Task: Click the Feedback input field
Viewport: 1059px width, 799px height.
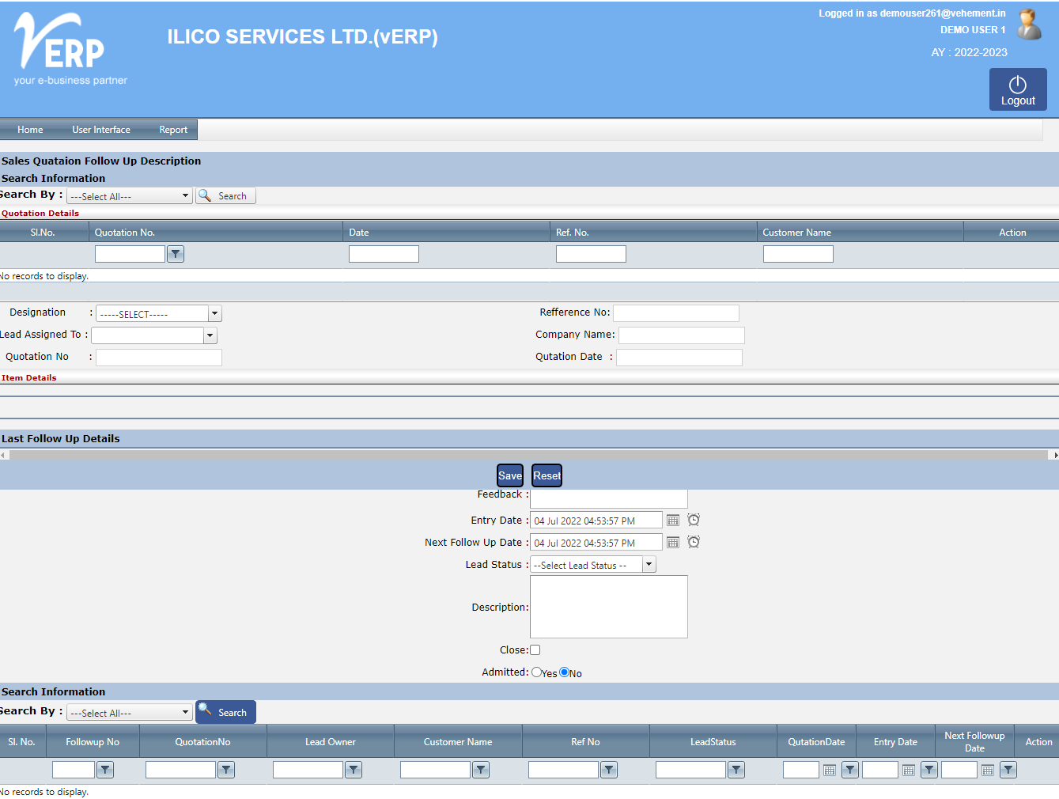Action: tap(609, 498)
